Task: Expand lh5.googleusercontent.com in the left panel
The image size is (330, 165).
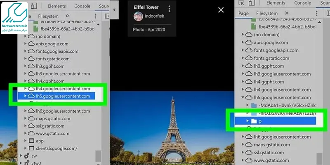Action: click(26, 96)
